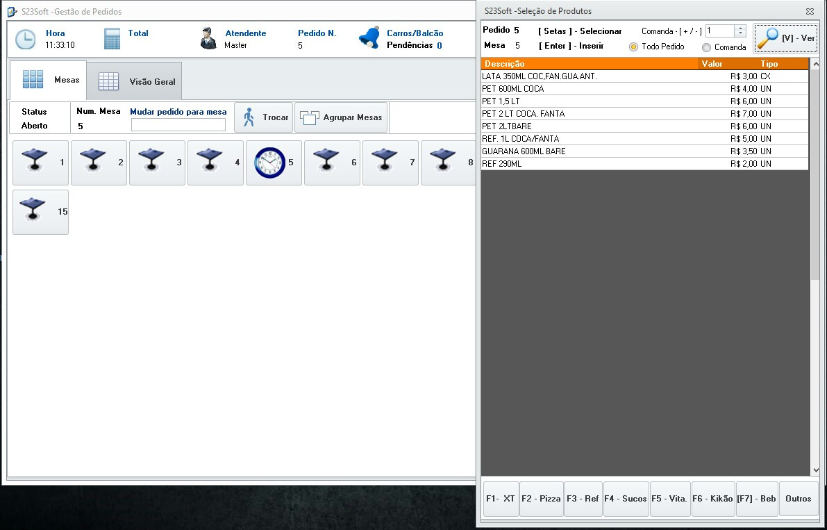The height and width of the screenshot is (530, 827).
Task: Click the clock Hora icon
Action: (x=26, y=40)
